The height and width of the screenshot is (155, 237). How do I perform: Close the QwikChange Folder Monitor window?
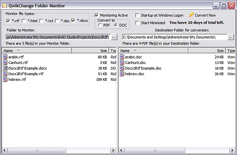(231, 6)
